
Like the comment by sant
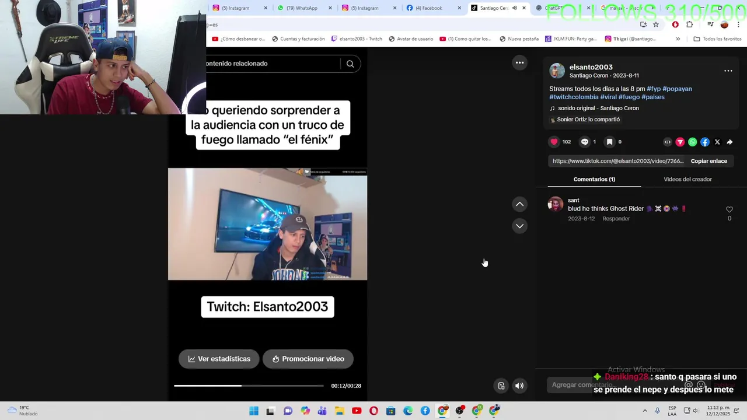pyautogui.click(x=729, y=209)
